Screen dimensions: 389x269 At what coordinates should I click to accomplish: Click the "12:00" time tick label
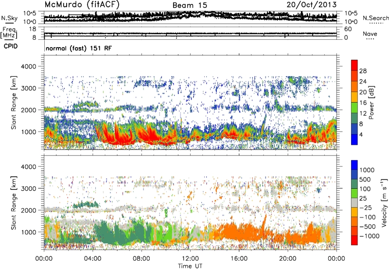point(190,259)
